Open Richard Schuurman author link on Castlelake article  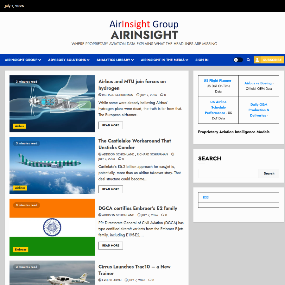[152, 154]
